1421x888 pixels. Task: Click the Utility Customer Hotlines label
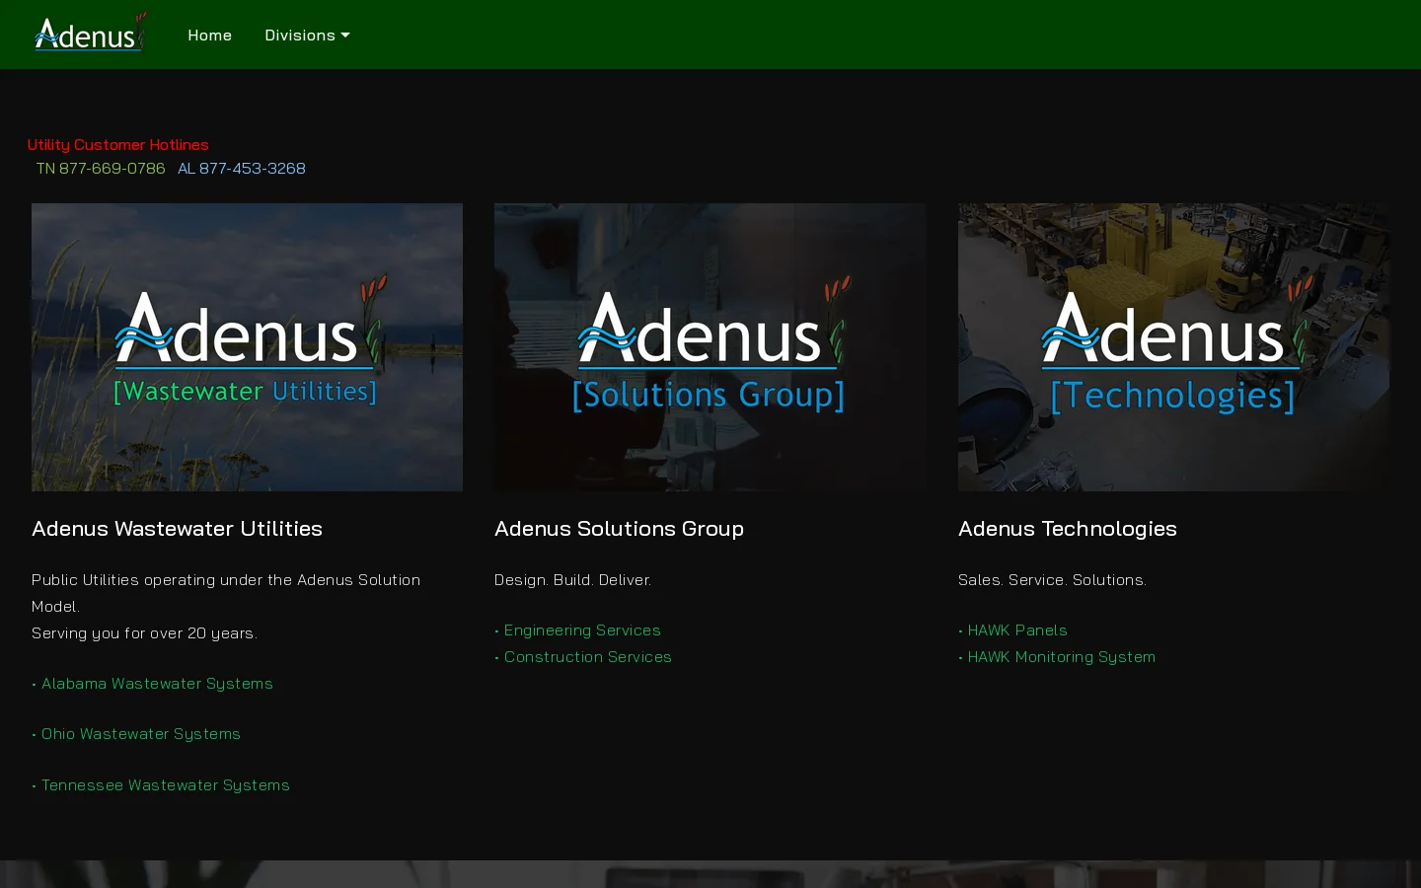tap(118, 145)
